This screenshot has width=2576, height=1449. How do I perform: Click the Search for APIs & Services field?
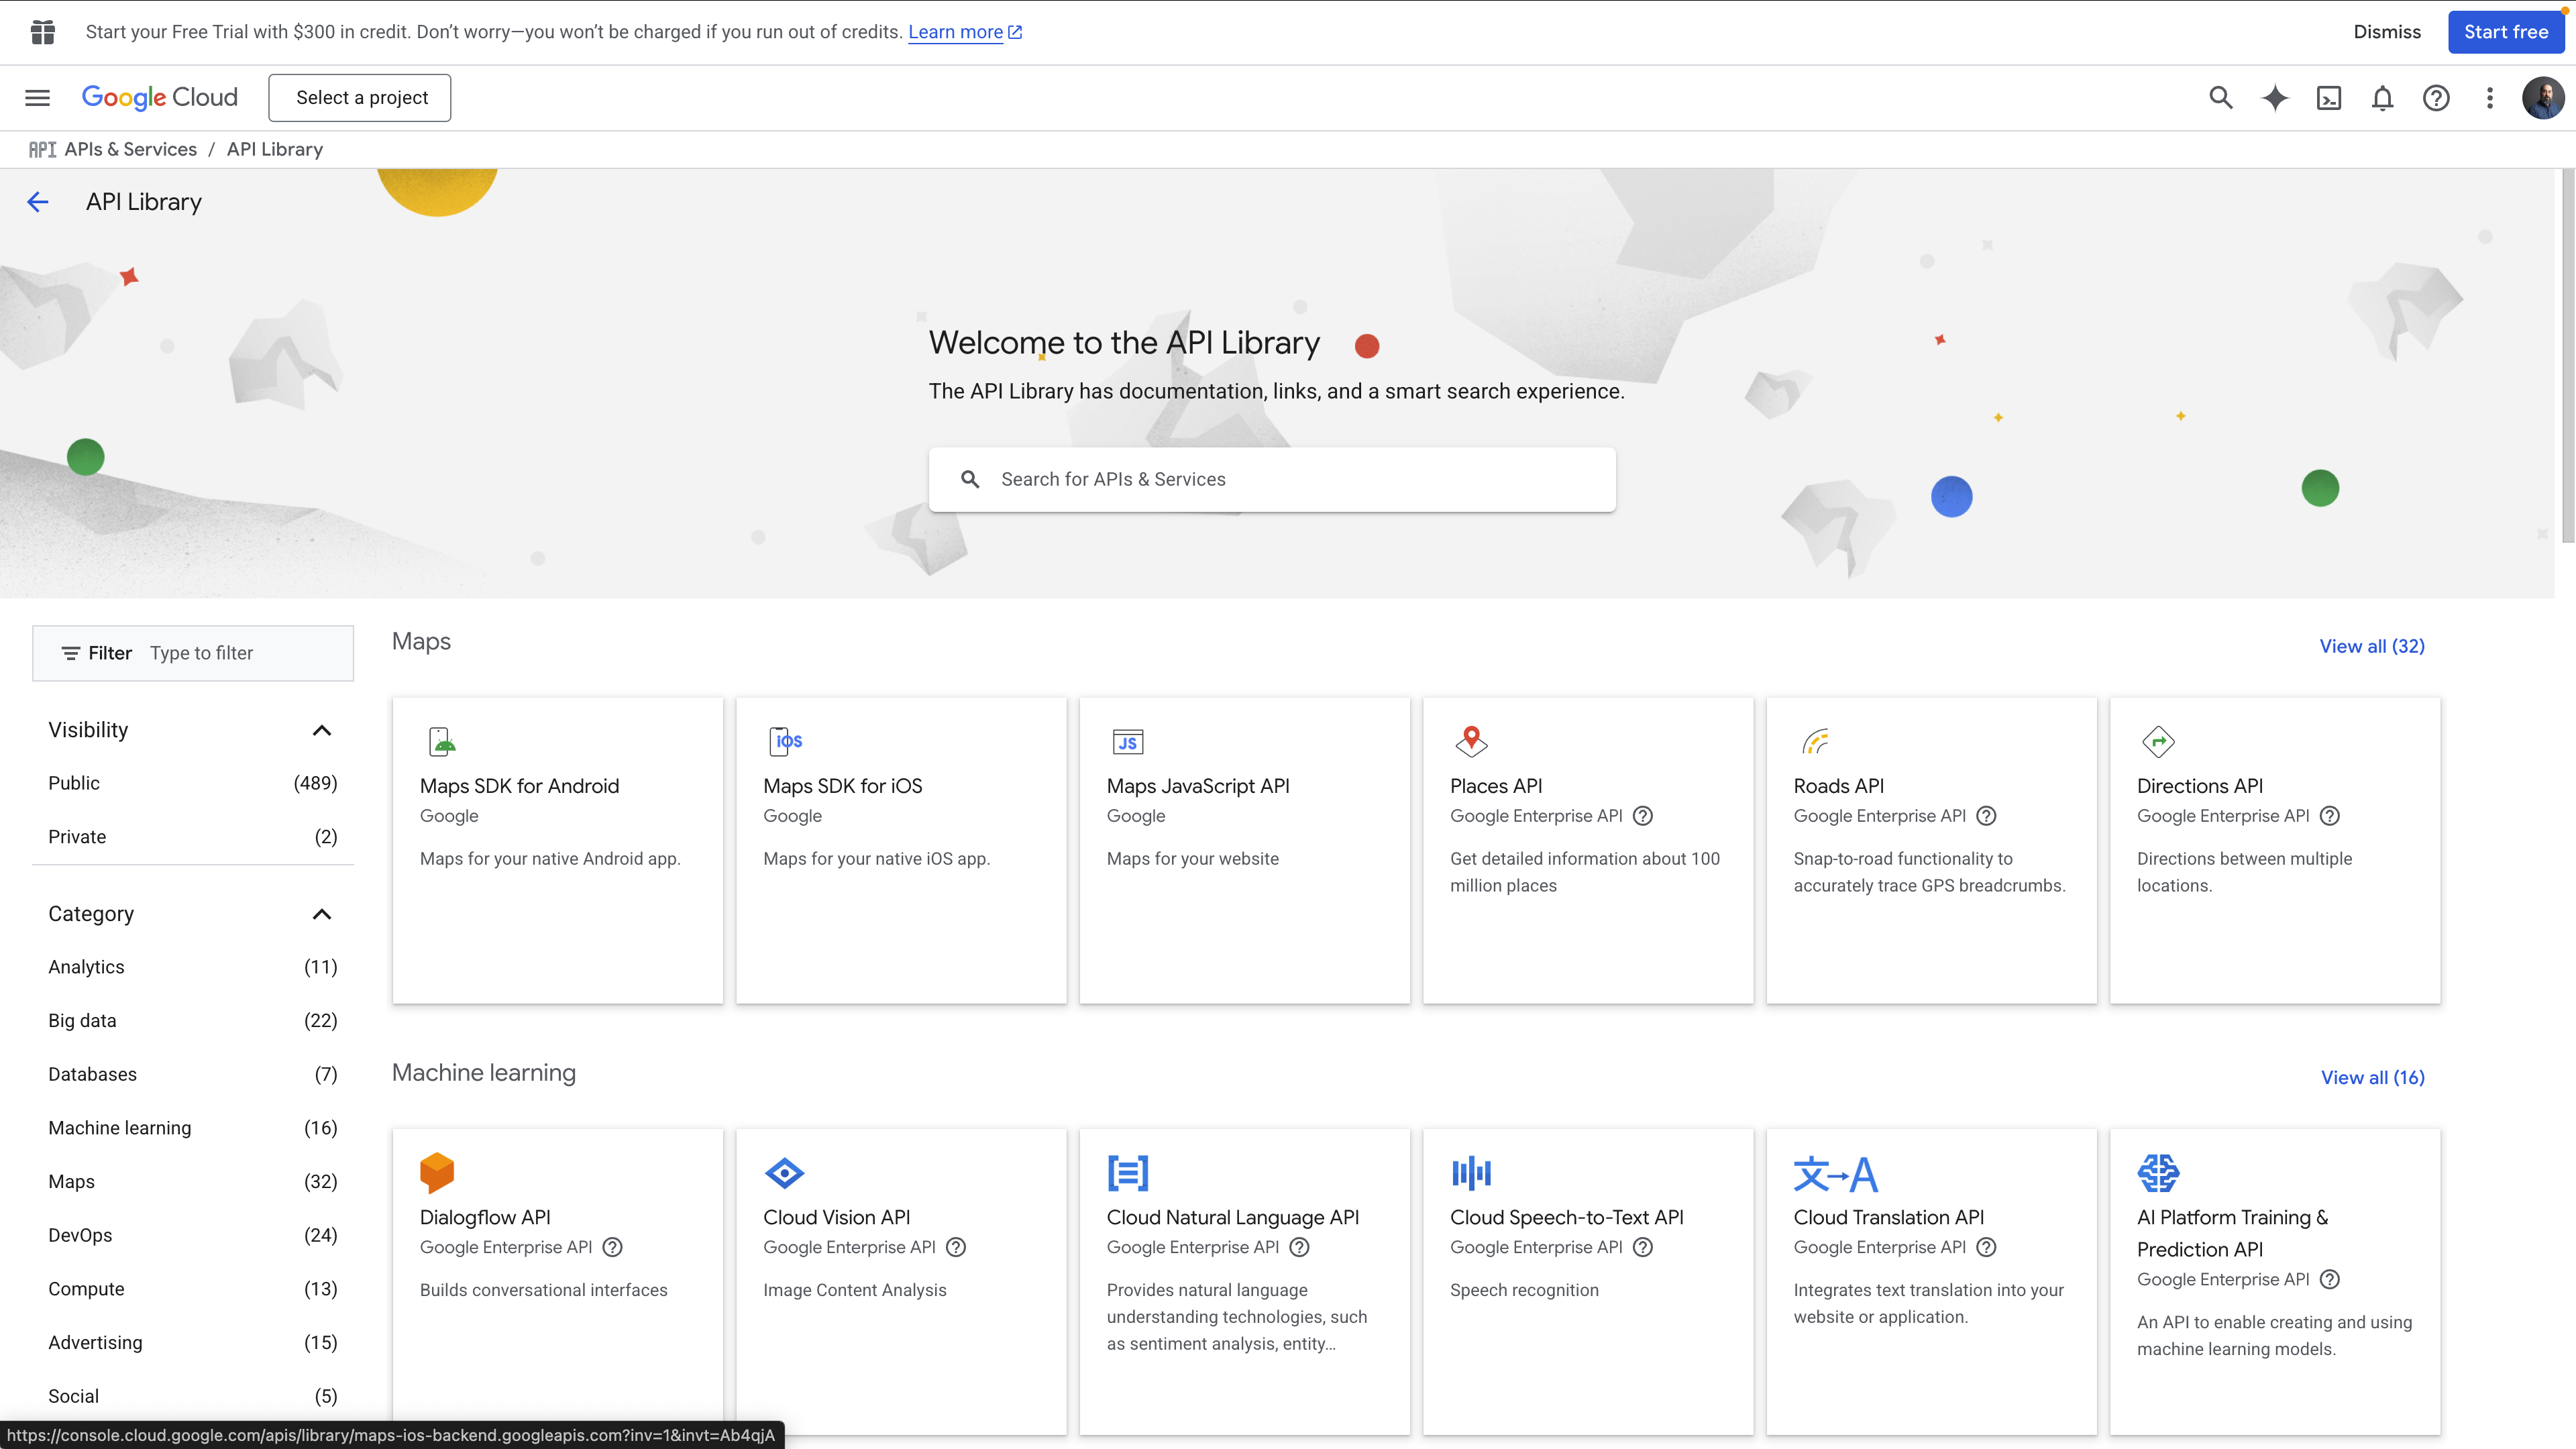(1272, 480)
